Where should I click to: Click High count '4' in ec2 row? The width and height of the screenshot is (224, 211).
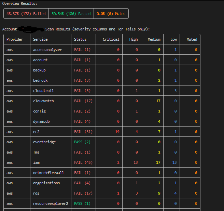coord(137,132)
